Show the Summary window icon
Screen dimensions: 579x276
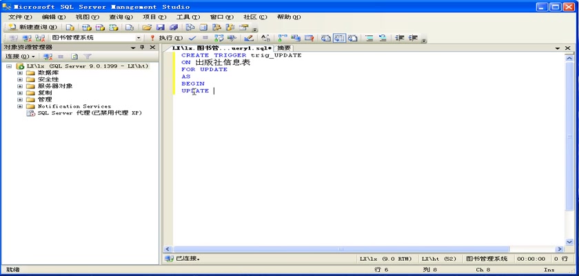[x=203, y=28]
